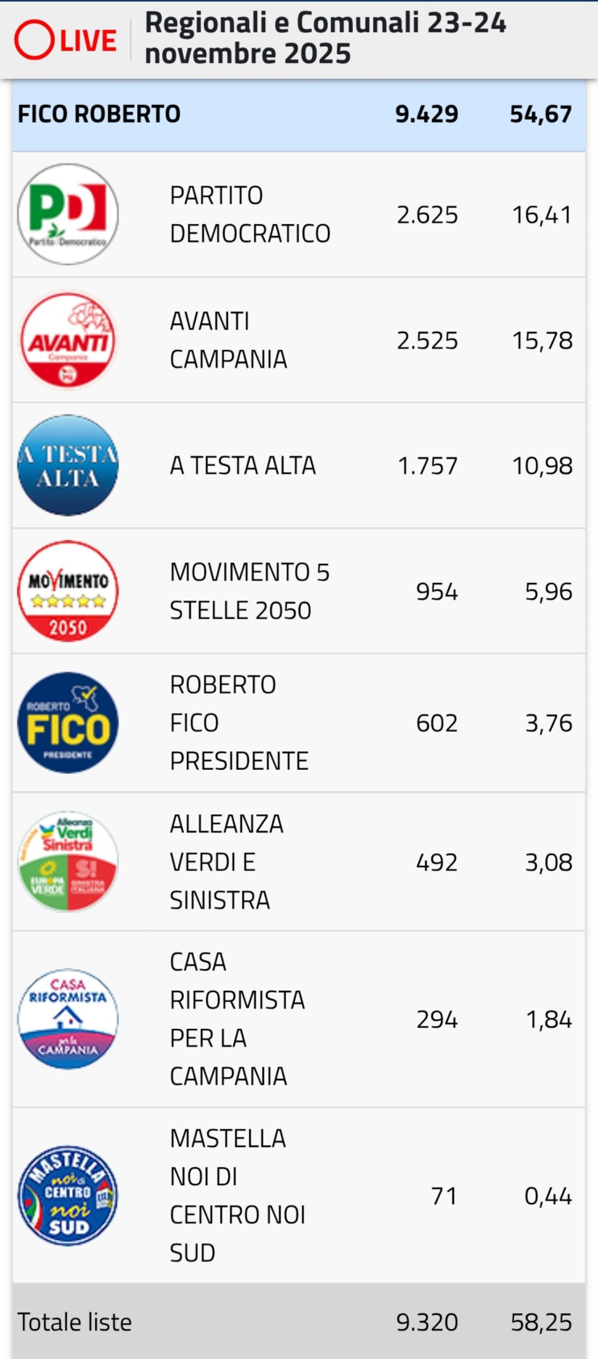This screenshot has height=1359, width=598.
Task: Click the AVANTI CAMPANIA list name
Action: [x=228, y=340]
